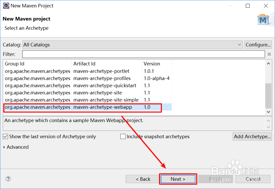Select maven-archetype-site row

pos(87,93)
